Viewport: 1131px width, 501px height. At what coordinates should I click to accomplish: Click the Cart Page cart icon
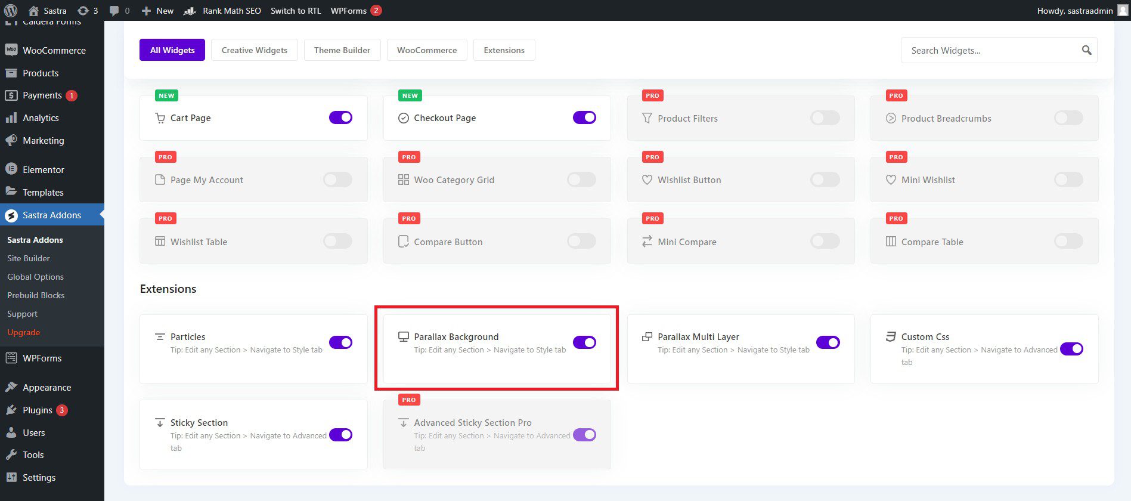(160, 118)
